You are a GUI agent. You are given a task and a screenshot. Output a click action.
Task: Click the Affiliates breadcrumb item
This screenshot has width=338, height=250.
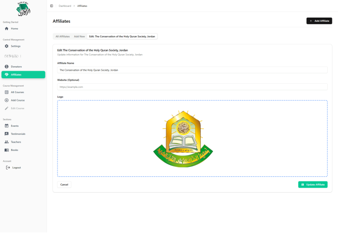pos(82,6)
